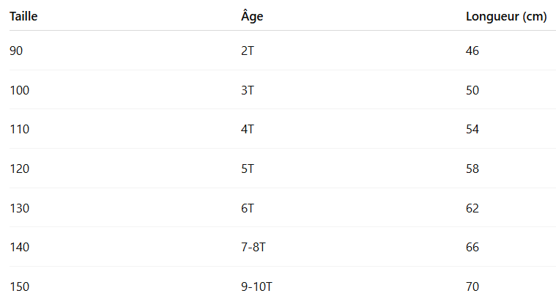The height and width of the screenshot is (307, 556).
Task: Select the 5T age cell
Action: (x=247, y=169)
